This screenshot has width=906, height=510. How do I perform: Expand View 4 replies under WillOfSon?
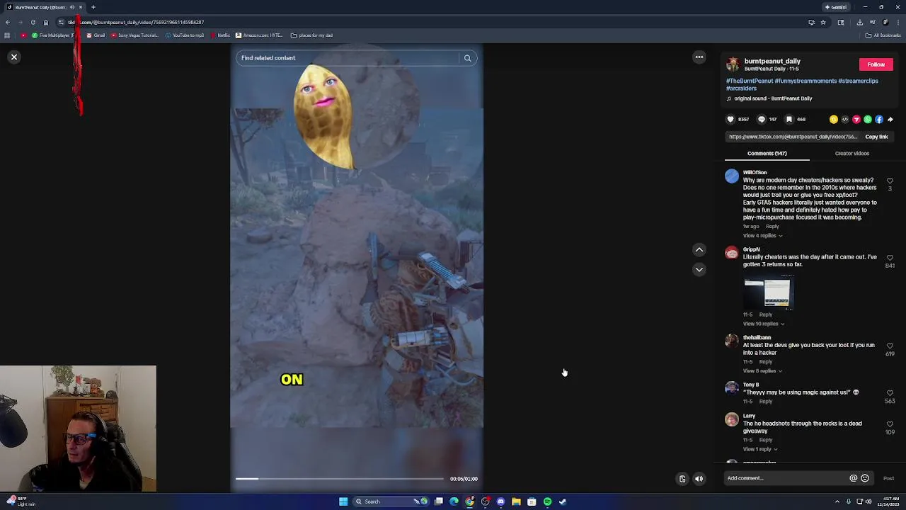click(762, 235)
